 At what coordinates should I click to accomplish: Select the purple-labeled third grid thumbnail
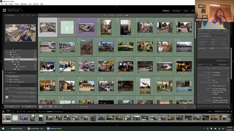[x=87, y=27]
